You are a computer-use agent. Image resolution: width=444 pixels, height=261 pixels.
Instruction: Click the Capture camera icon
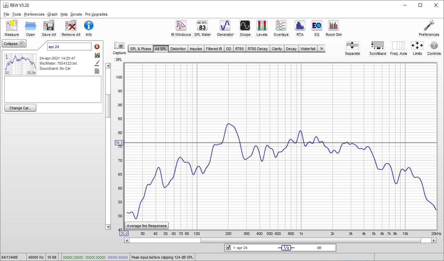(119, 46)
